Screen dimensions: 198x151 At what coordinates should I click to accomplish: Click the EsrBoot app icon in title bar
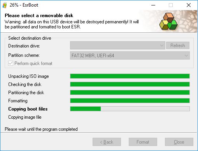(5, 5)
